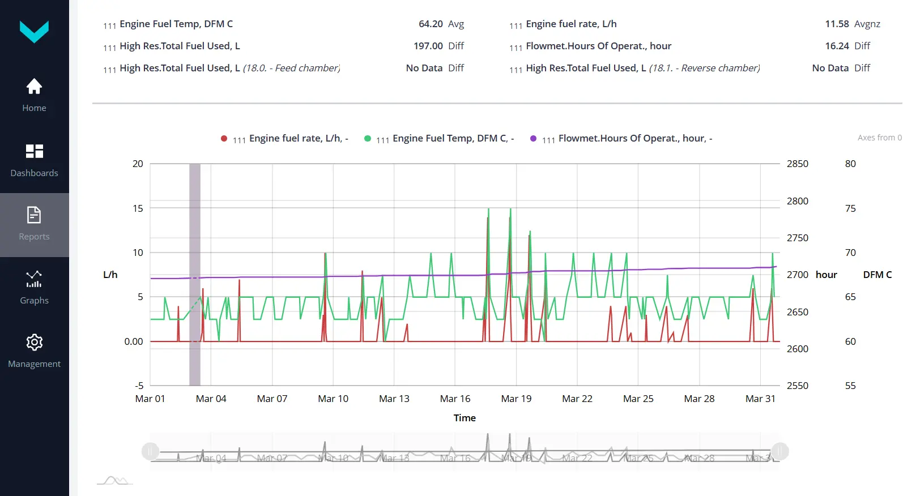Click the small line chart icon below the navigator
This screenshot has height=496, width=916.
[115, 481]
